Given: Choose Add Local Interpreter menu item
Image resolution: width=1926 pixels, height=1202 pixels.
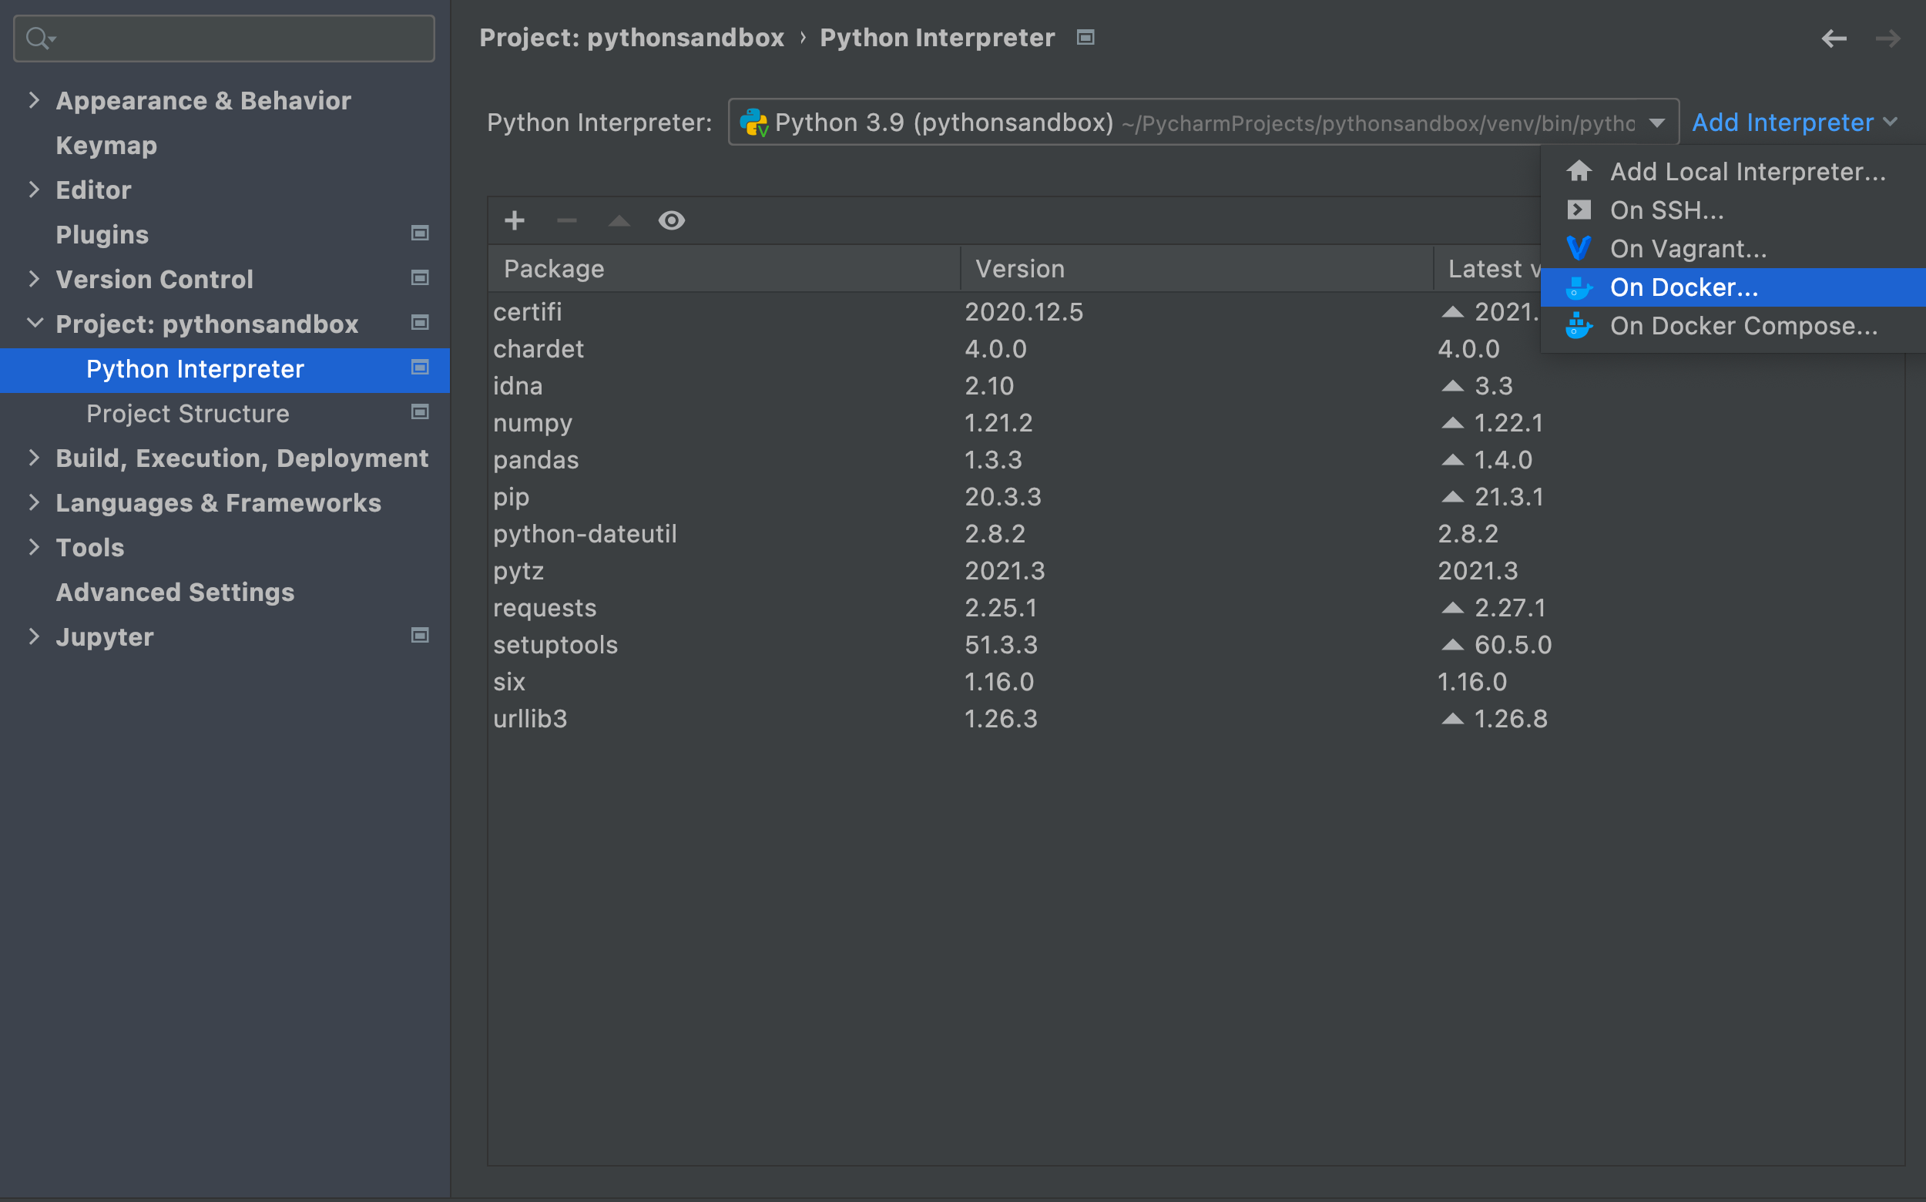Looking at the screenshot, I should coord(1733,172).
